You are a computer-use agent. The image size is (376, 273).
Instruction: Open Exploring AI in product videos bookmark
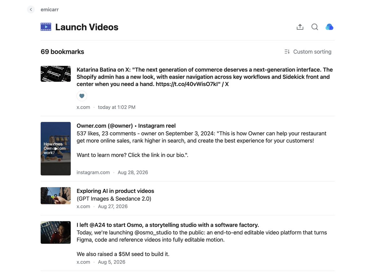point(115,191)
